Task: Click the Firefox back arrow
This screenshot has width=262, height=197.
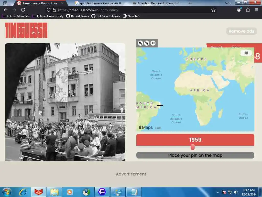Action: tap(6, 10)
